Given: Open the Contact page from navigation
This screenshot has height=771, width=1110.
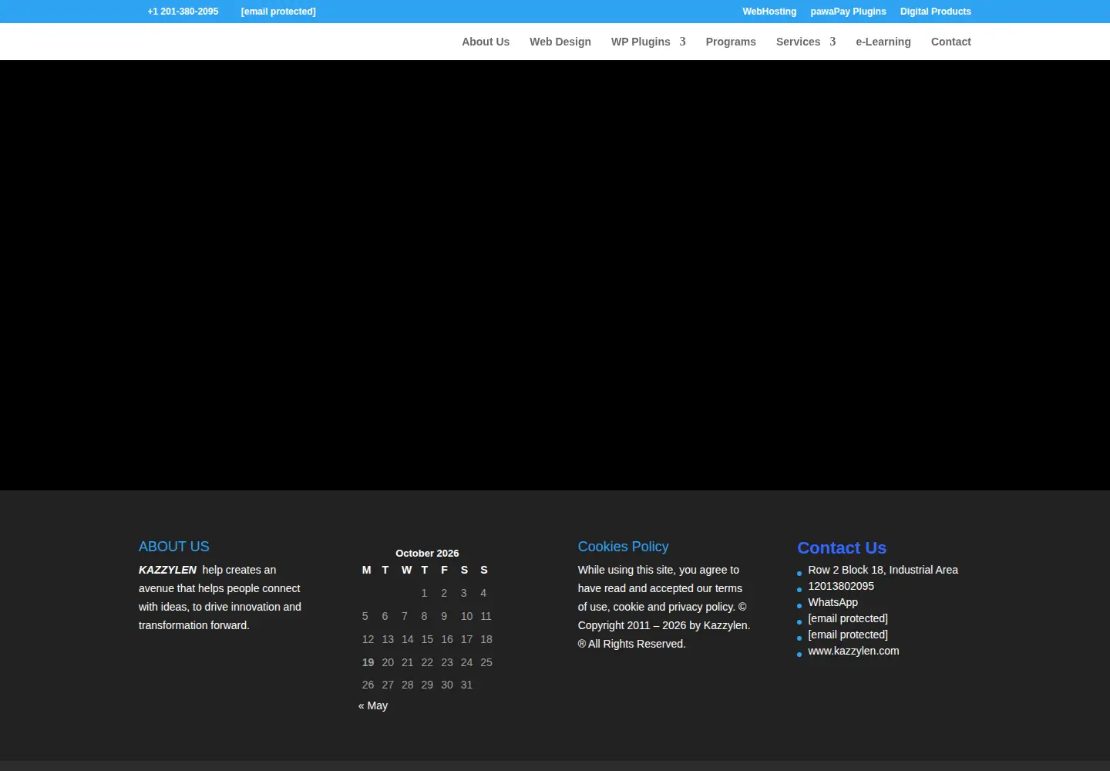Looking at the screenshot, I should tap(951, 42).
